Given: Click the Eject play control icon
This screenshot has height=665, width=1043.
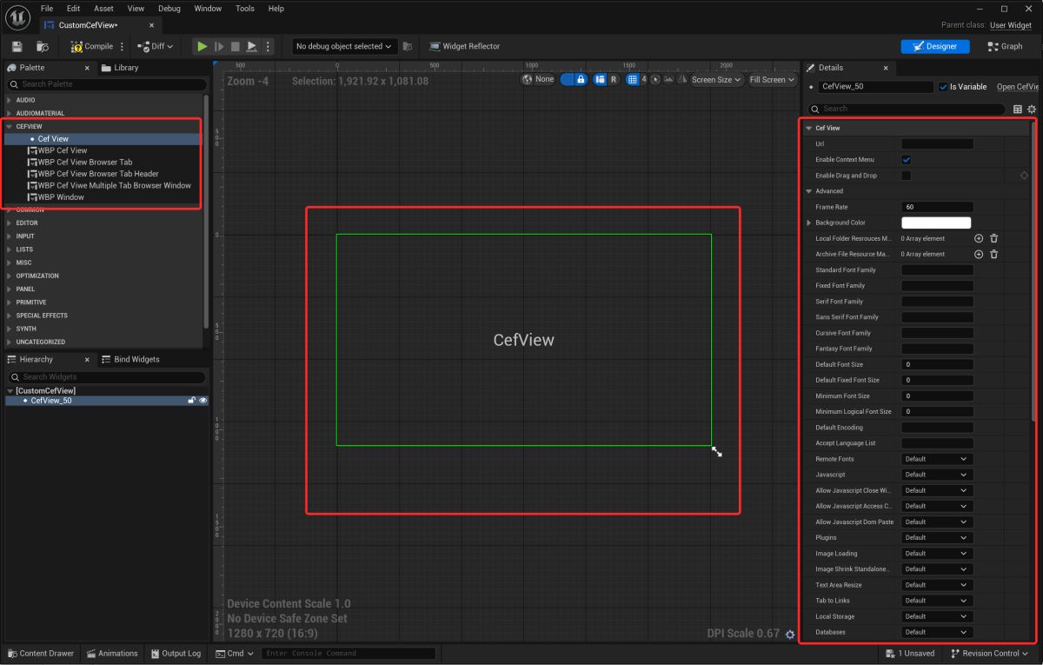Looking at the screenshot, I should 252,46.
